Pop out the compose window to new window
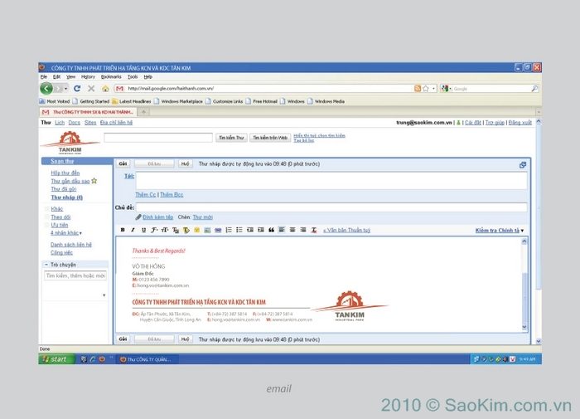This screenshot has height=419, width=580. click(523, 164)
